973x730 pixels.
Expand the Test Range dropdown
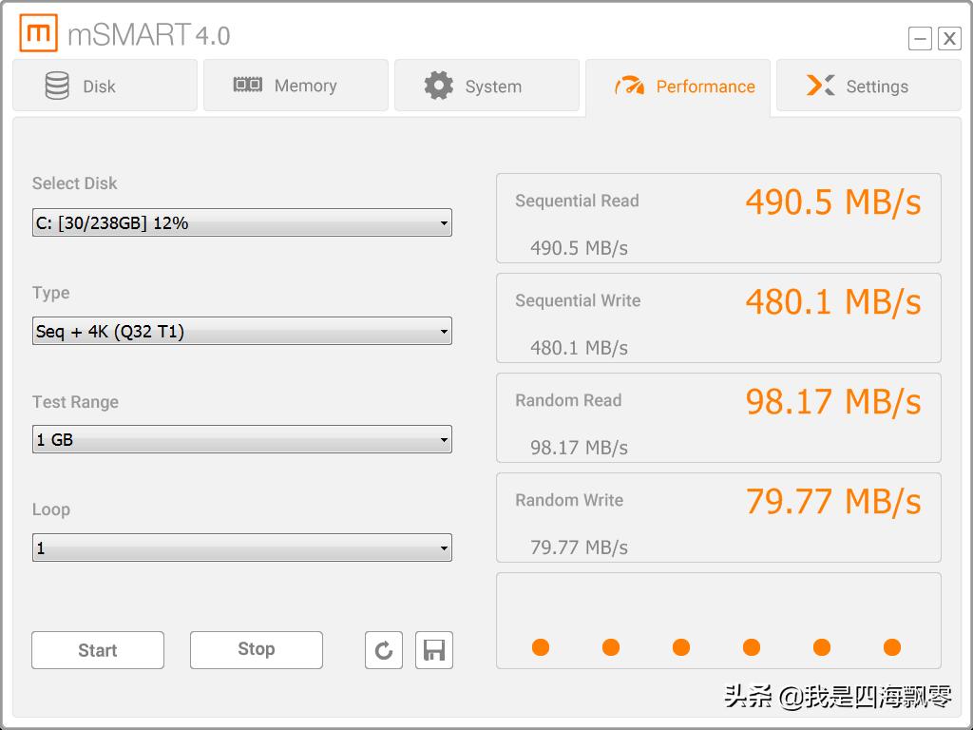point(241,440)
